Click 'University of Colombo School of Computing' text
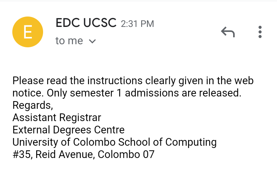This screenshot has width=277, height=183. point(115,142)
